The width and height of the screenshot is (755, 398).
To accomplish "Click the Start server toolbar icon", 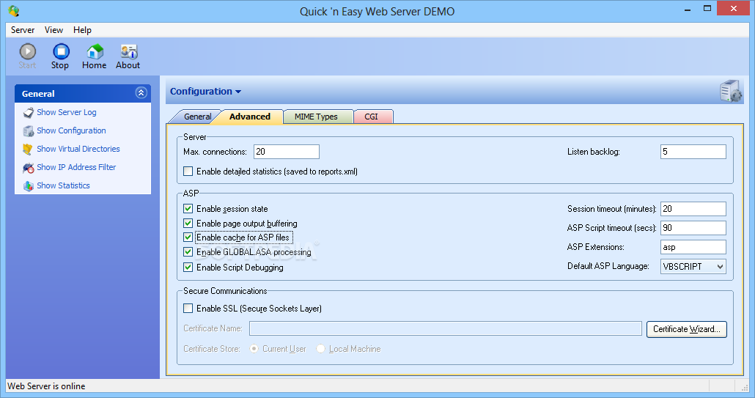I will point(27,51).
